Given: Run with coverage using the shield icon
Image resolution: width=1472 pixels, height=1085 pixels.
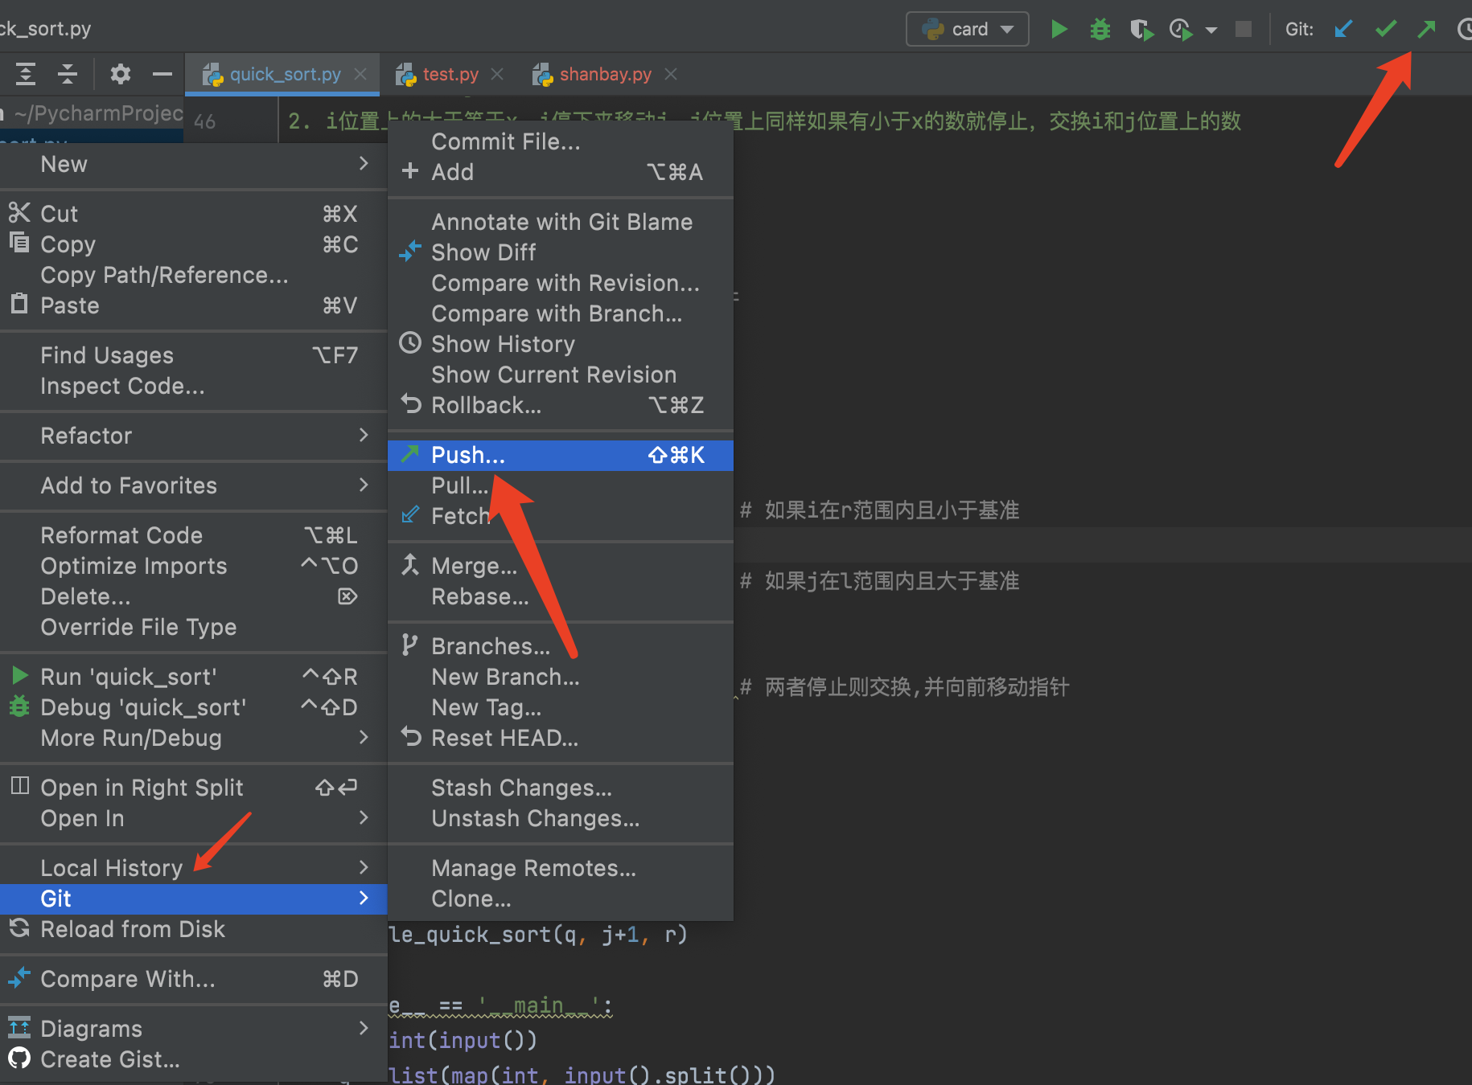Looking at the screenshot, I should click(x=1141, y=30).
